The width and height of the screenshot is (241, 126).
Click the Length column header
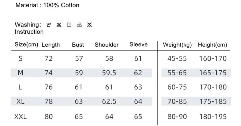(x=51, y=45)
